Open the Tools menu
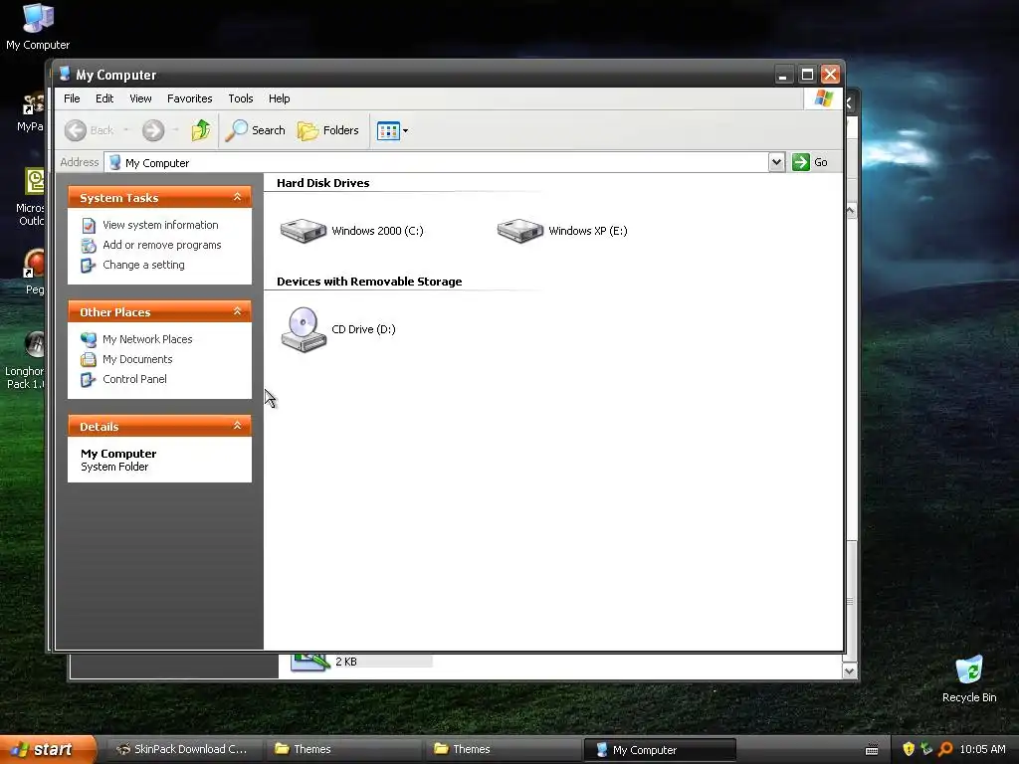The height and width of the screenshot is (764, 1019). coord(241,98)
